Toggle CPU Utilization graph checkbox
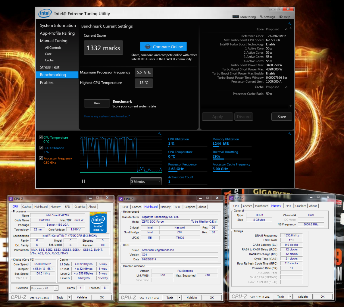The image size is (344, 307). point(41,148)
